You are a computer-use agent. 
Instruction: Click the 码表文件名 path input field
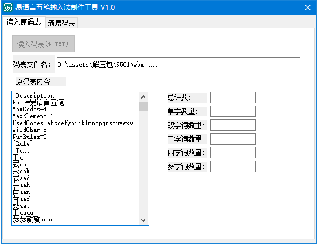click(x=179, y=64)
